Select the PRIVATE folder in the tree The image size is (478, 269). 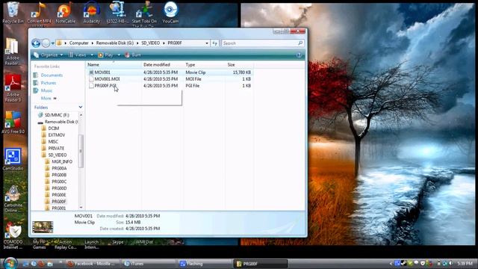click(56, 149)
